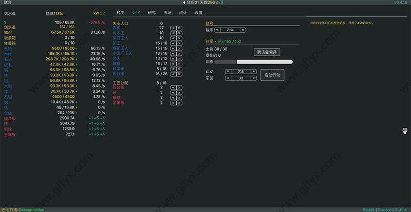
Task: Lower the tax rate with « arrow
Action: coord(218,30)
